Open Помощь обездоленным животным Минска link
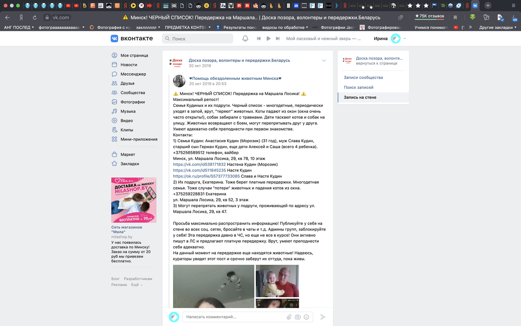The image size is (521, 326). tap(235, 78)
